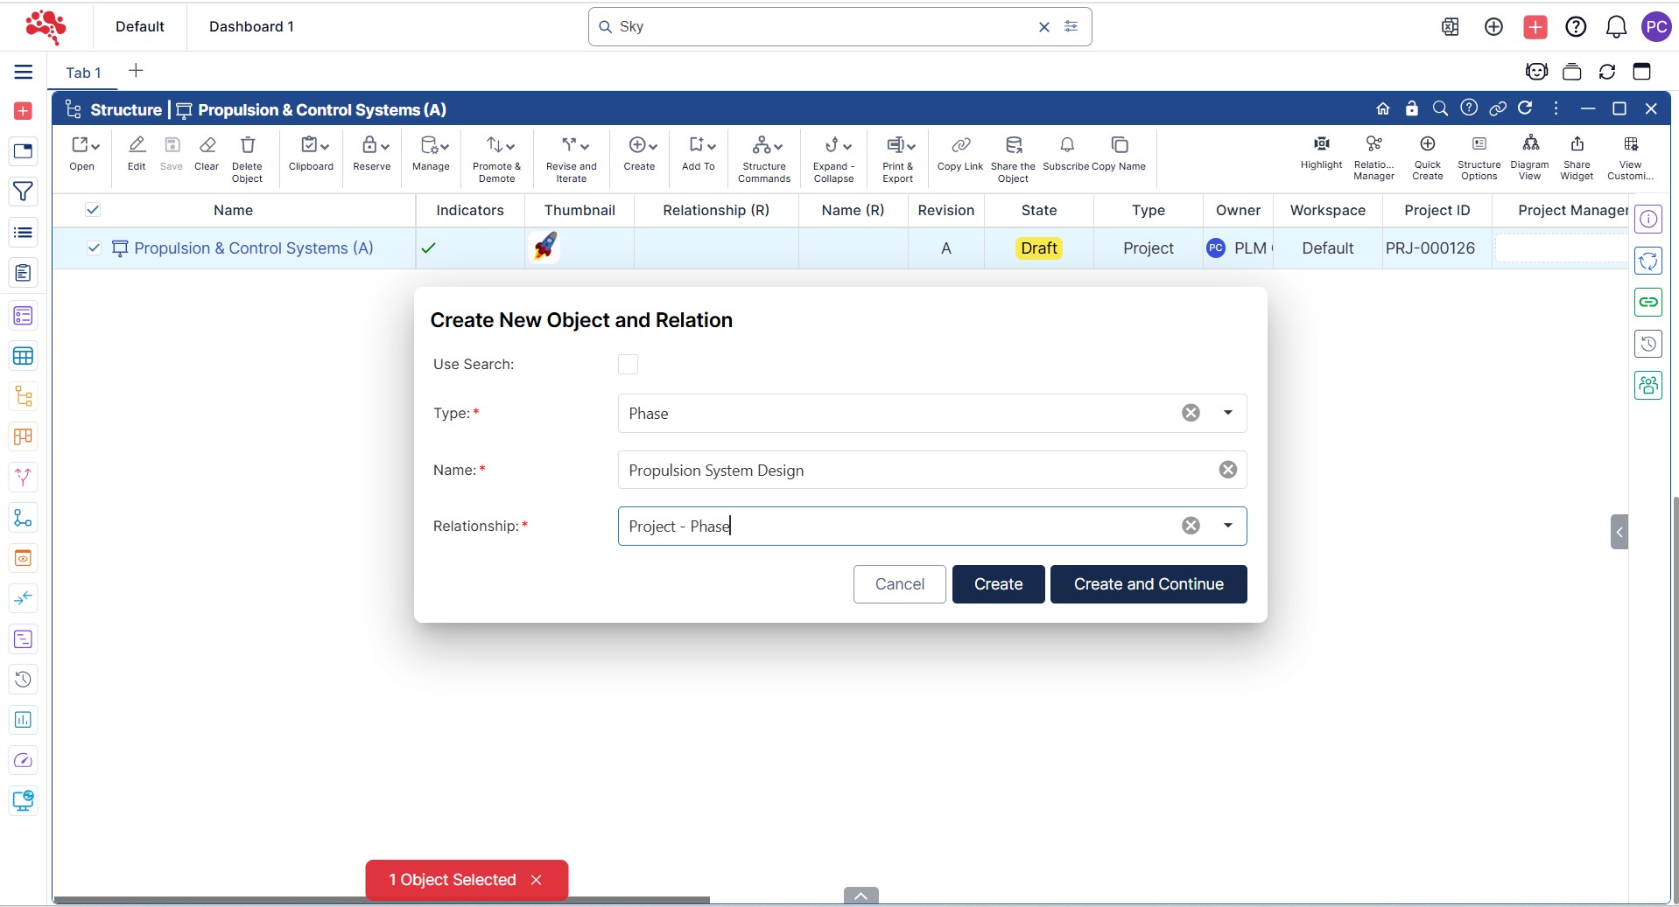This screenshot has height=907, width=1679.
Task: Open the Structure Commands dropdown
Action: pos(765,146)
